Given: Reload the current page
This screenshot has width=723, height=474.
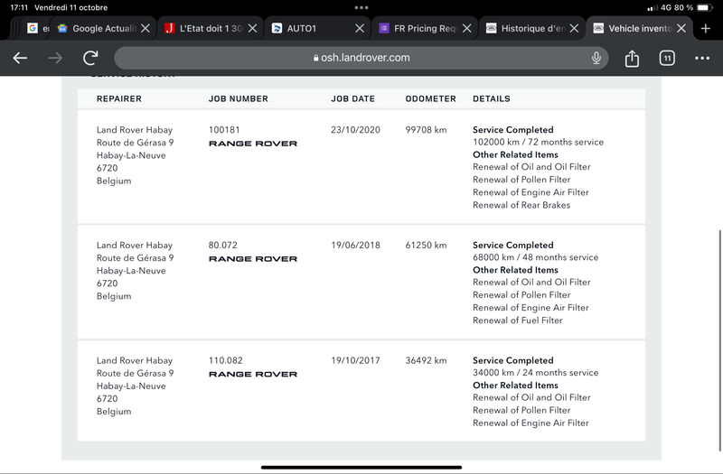Looking at the screenshot, I should tap(90, 58).
